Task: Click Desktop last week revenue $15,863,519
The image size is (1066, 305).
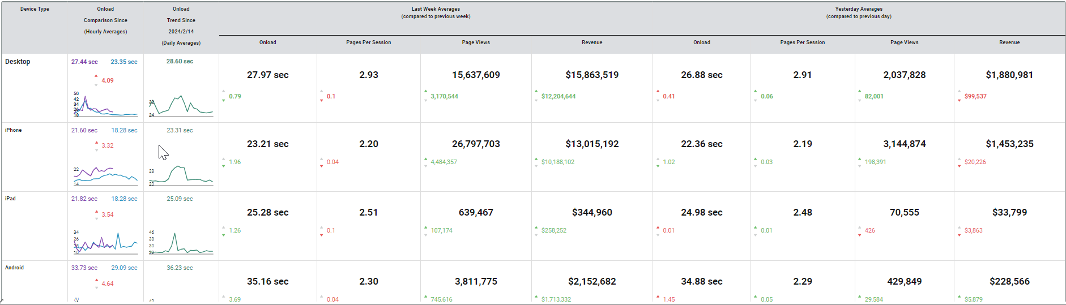Action: (x=592, y=75)
